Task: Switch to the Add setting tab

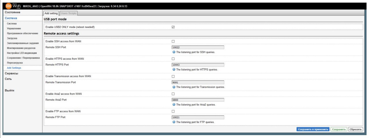Action: click(x=51, y=13)
